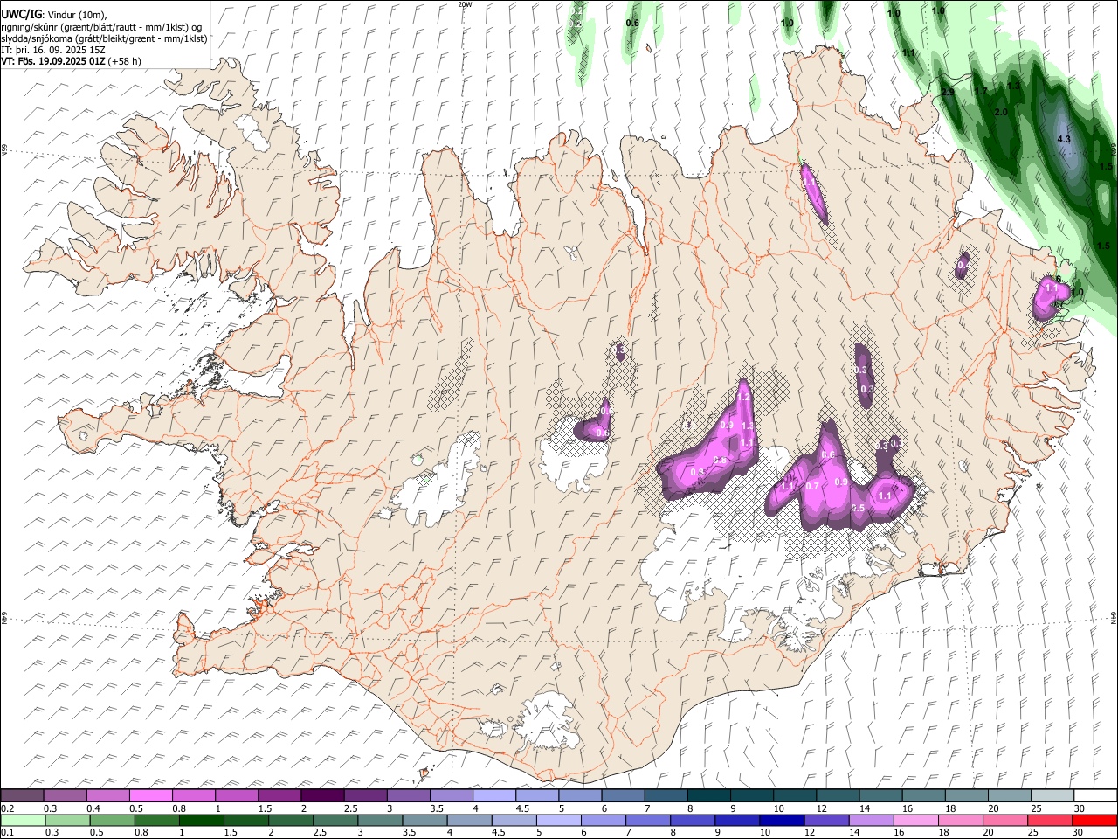Pick the bright red 30 swatch in bottom row

pyautogui.click(x=1094, y=820)
